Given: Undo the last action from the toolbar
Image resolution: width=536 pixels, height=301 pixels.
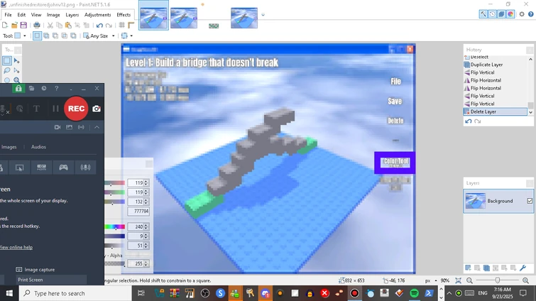Looking at the screenshot, I should [99, 25].
